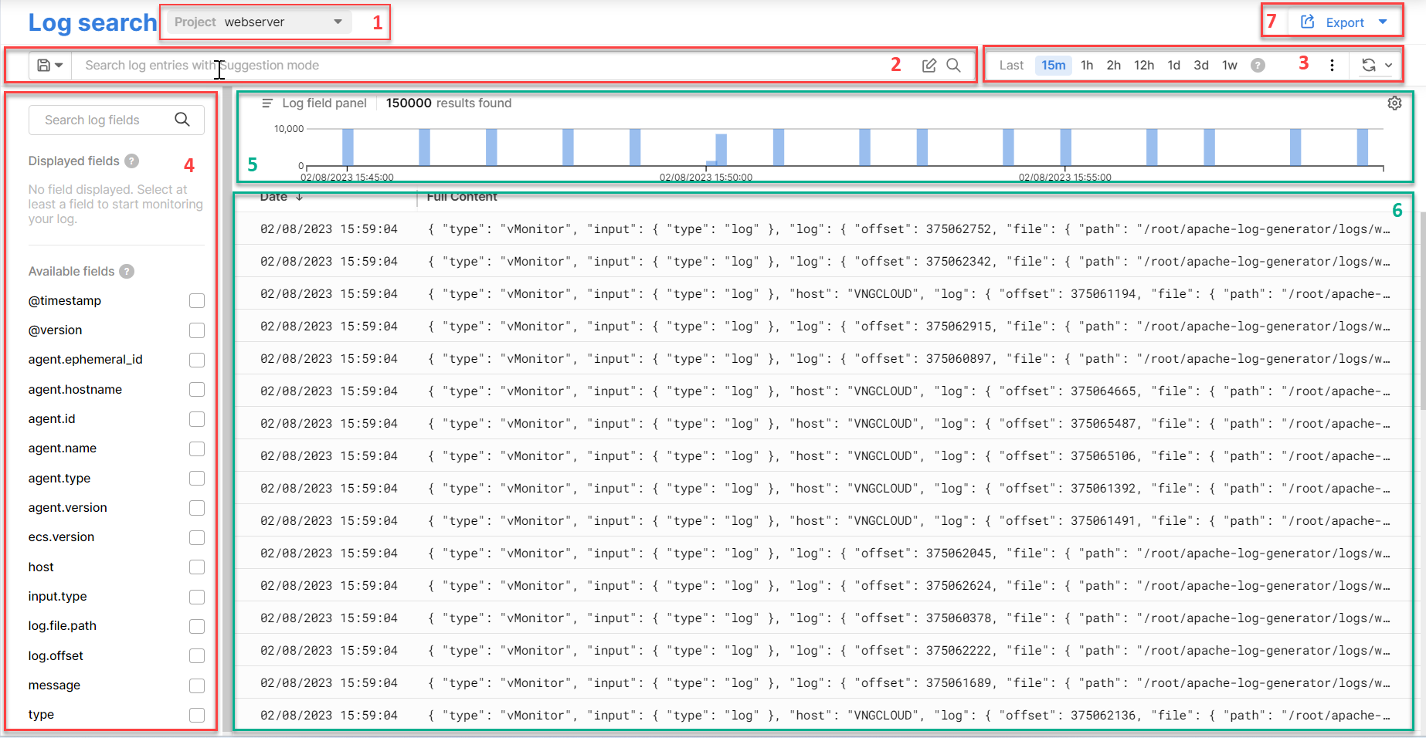The image size is (1426, 738).
Task: Select the 1w time range
Action: point(1229,66)
